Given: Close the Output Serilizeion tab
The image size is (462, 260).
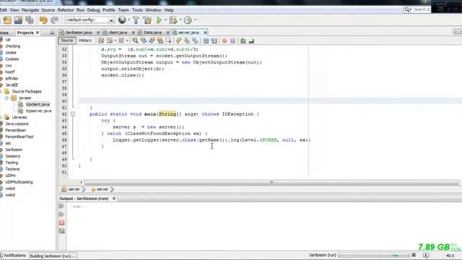Looking at the screenshot, I should (114, 199).
